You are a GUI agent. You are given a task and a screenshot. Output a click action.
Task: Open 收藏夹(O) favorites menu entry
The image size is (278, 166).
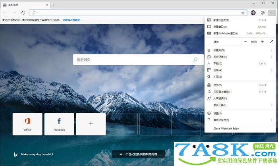click(240, 50)
